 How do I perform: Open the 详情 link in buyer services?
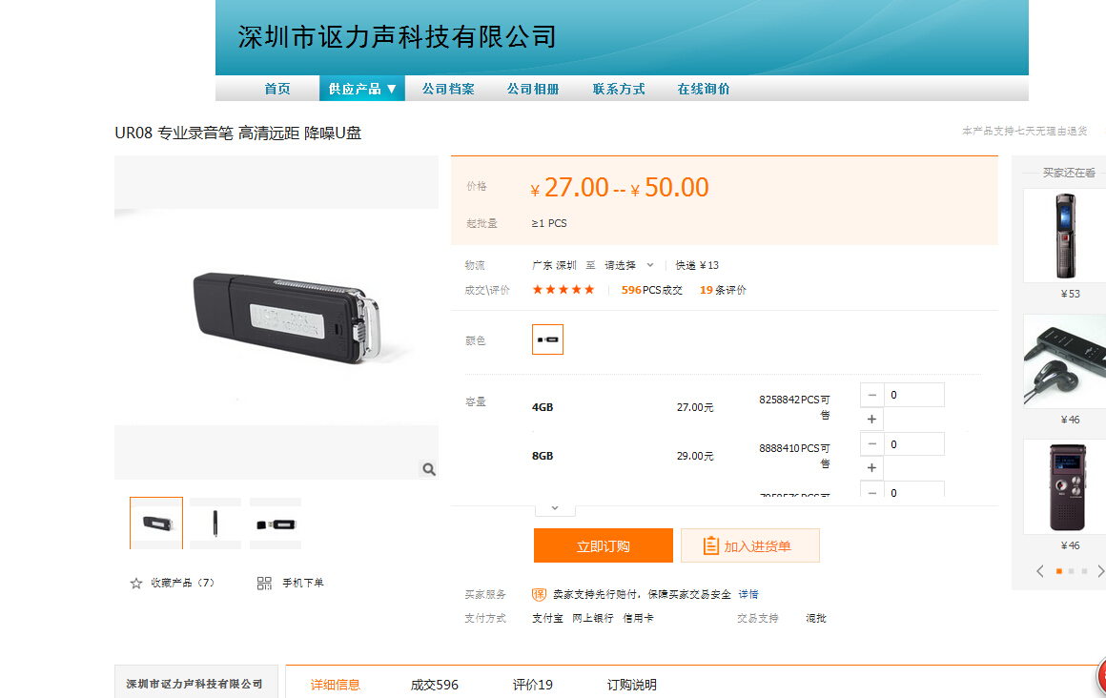[748, 594]
